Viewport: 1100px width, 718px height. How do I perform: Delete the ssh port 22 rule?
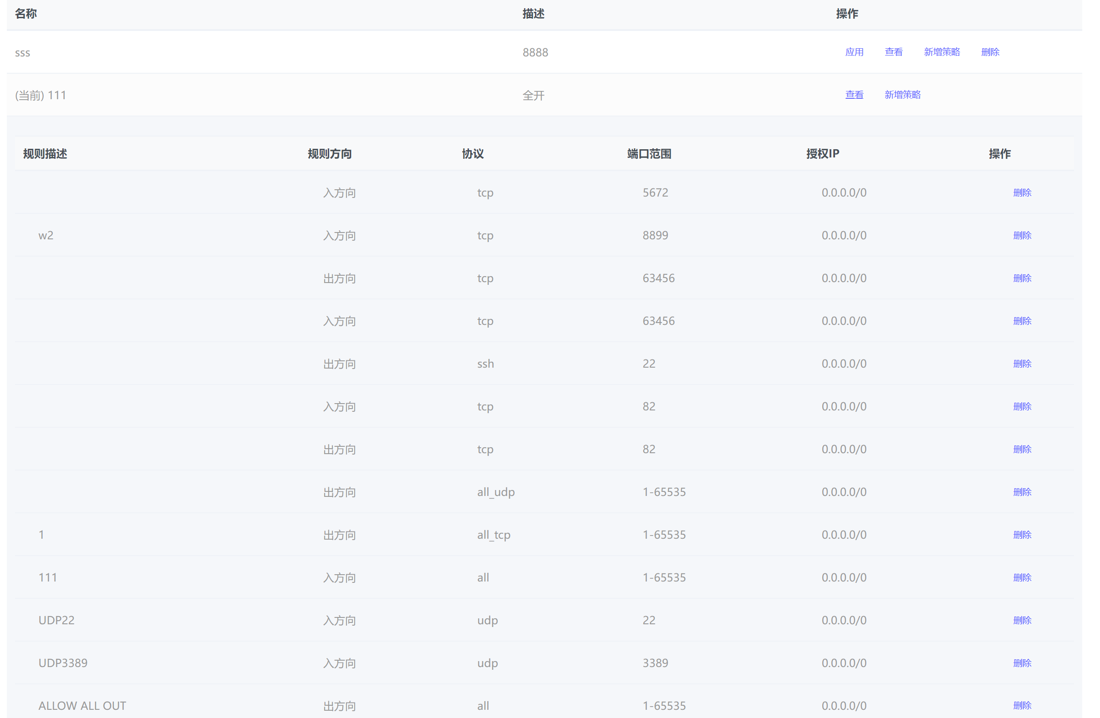pos(1022,364)
